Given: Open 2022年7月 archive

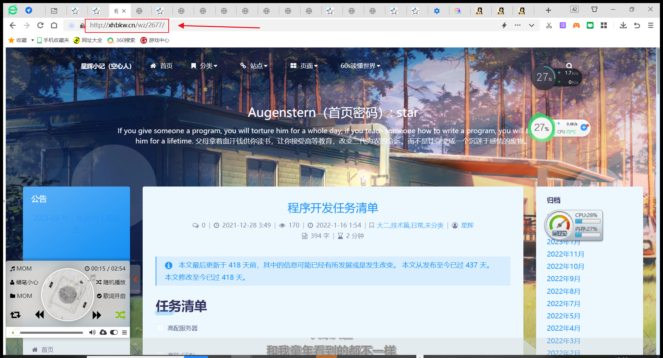Looking at the screenshot, I should tap(563, 304).
